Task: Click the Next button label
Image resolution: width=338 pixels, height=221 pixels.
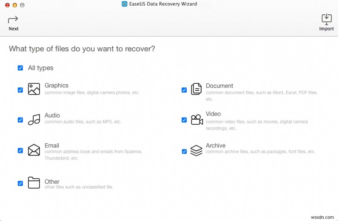Action: point(14,29)
